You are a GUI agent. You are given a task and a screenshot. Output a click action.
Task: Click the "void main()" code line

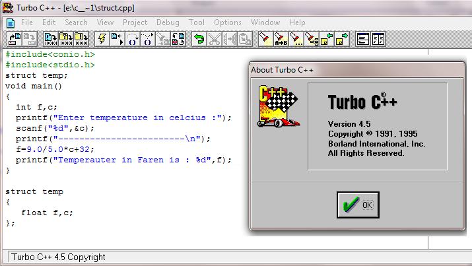point(34,86)
